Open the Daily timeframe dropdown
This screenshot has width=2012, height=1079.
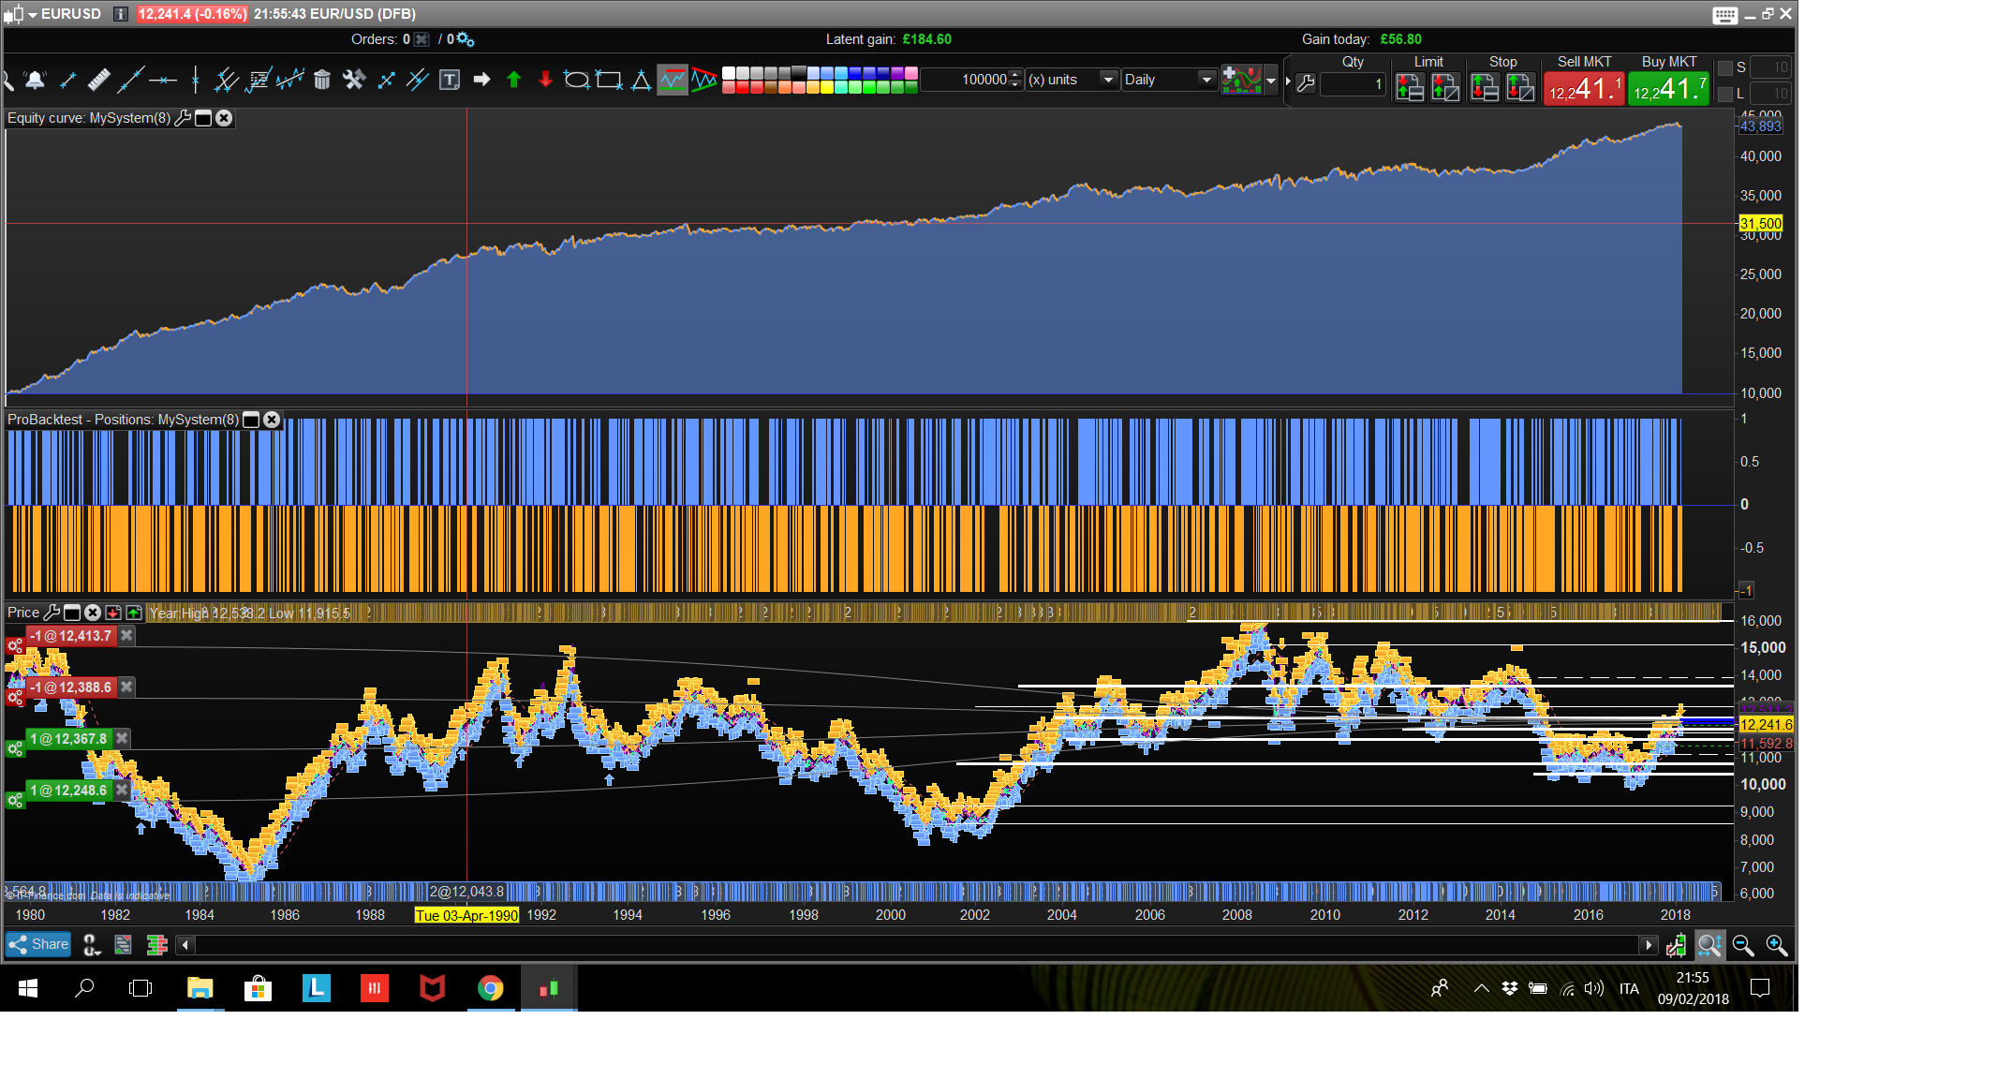[x=1206, y=80]
